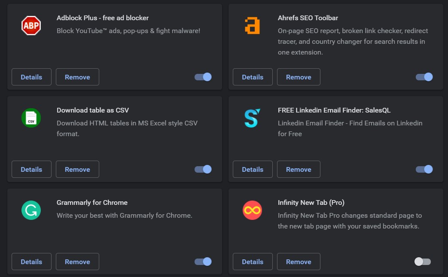The image size is (448, 277).
Task: Open Details for Infinity New Tab (Pro)
Action: coord(253,262)
